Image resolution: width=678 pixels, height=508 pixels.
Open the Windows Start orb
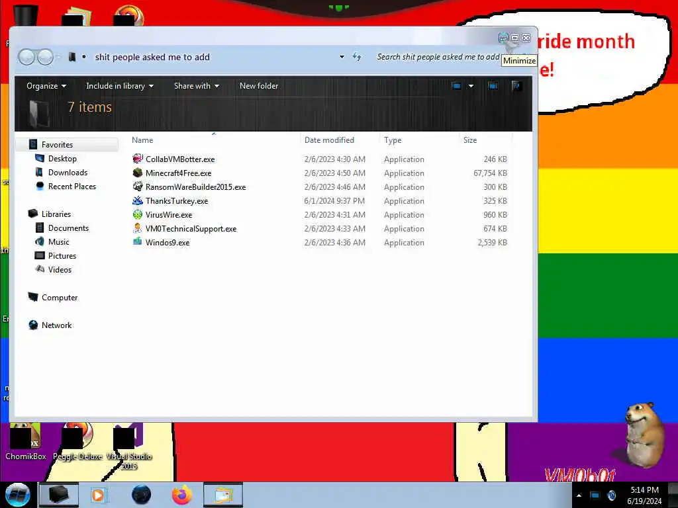pos(17,495)
